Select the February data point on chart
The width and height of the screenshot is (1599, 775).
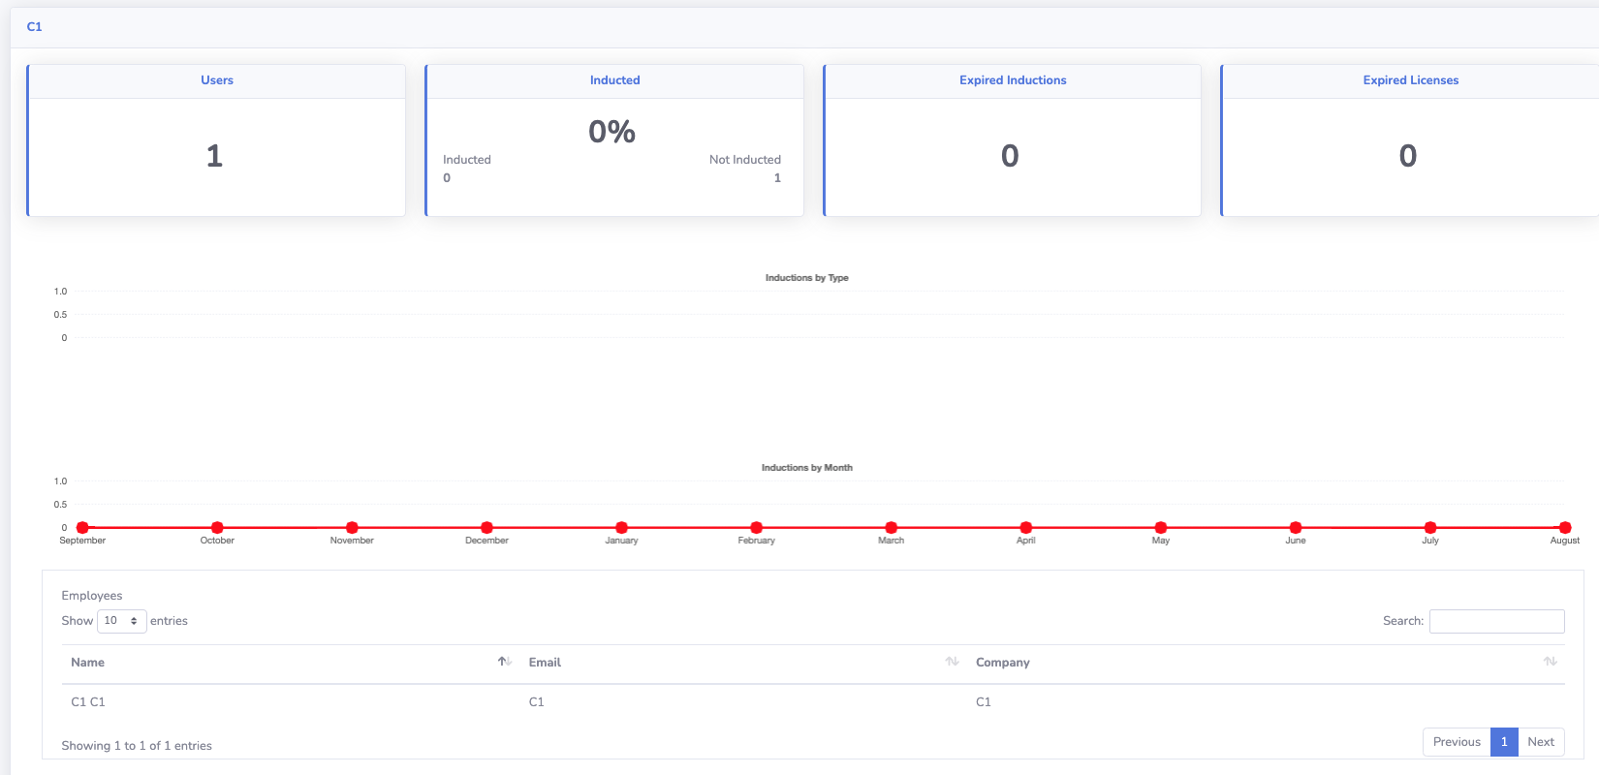coord(756,528)
